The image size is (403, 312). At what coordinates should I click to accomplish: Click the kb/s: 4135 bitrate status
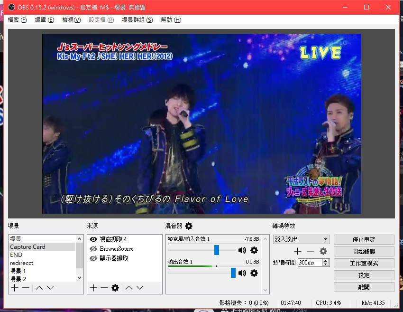click(x=373, y=303)
